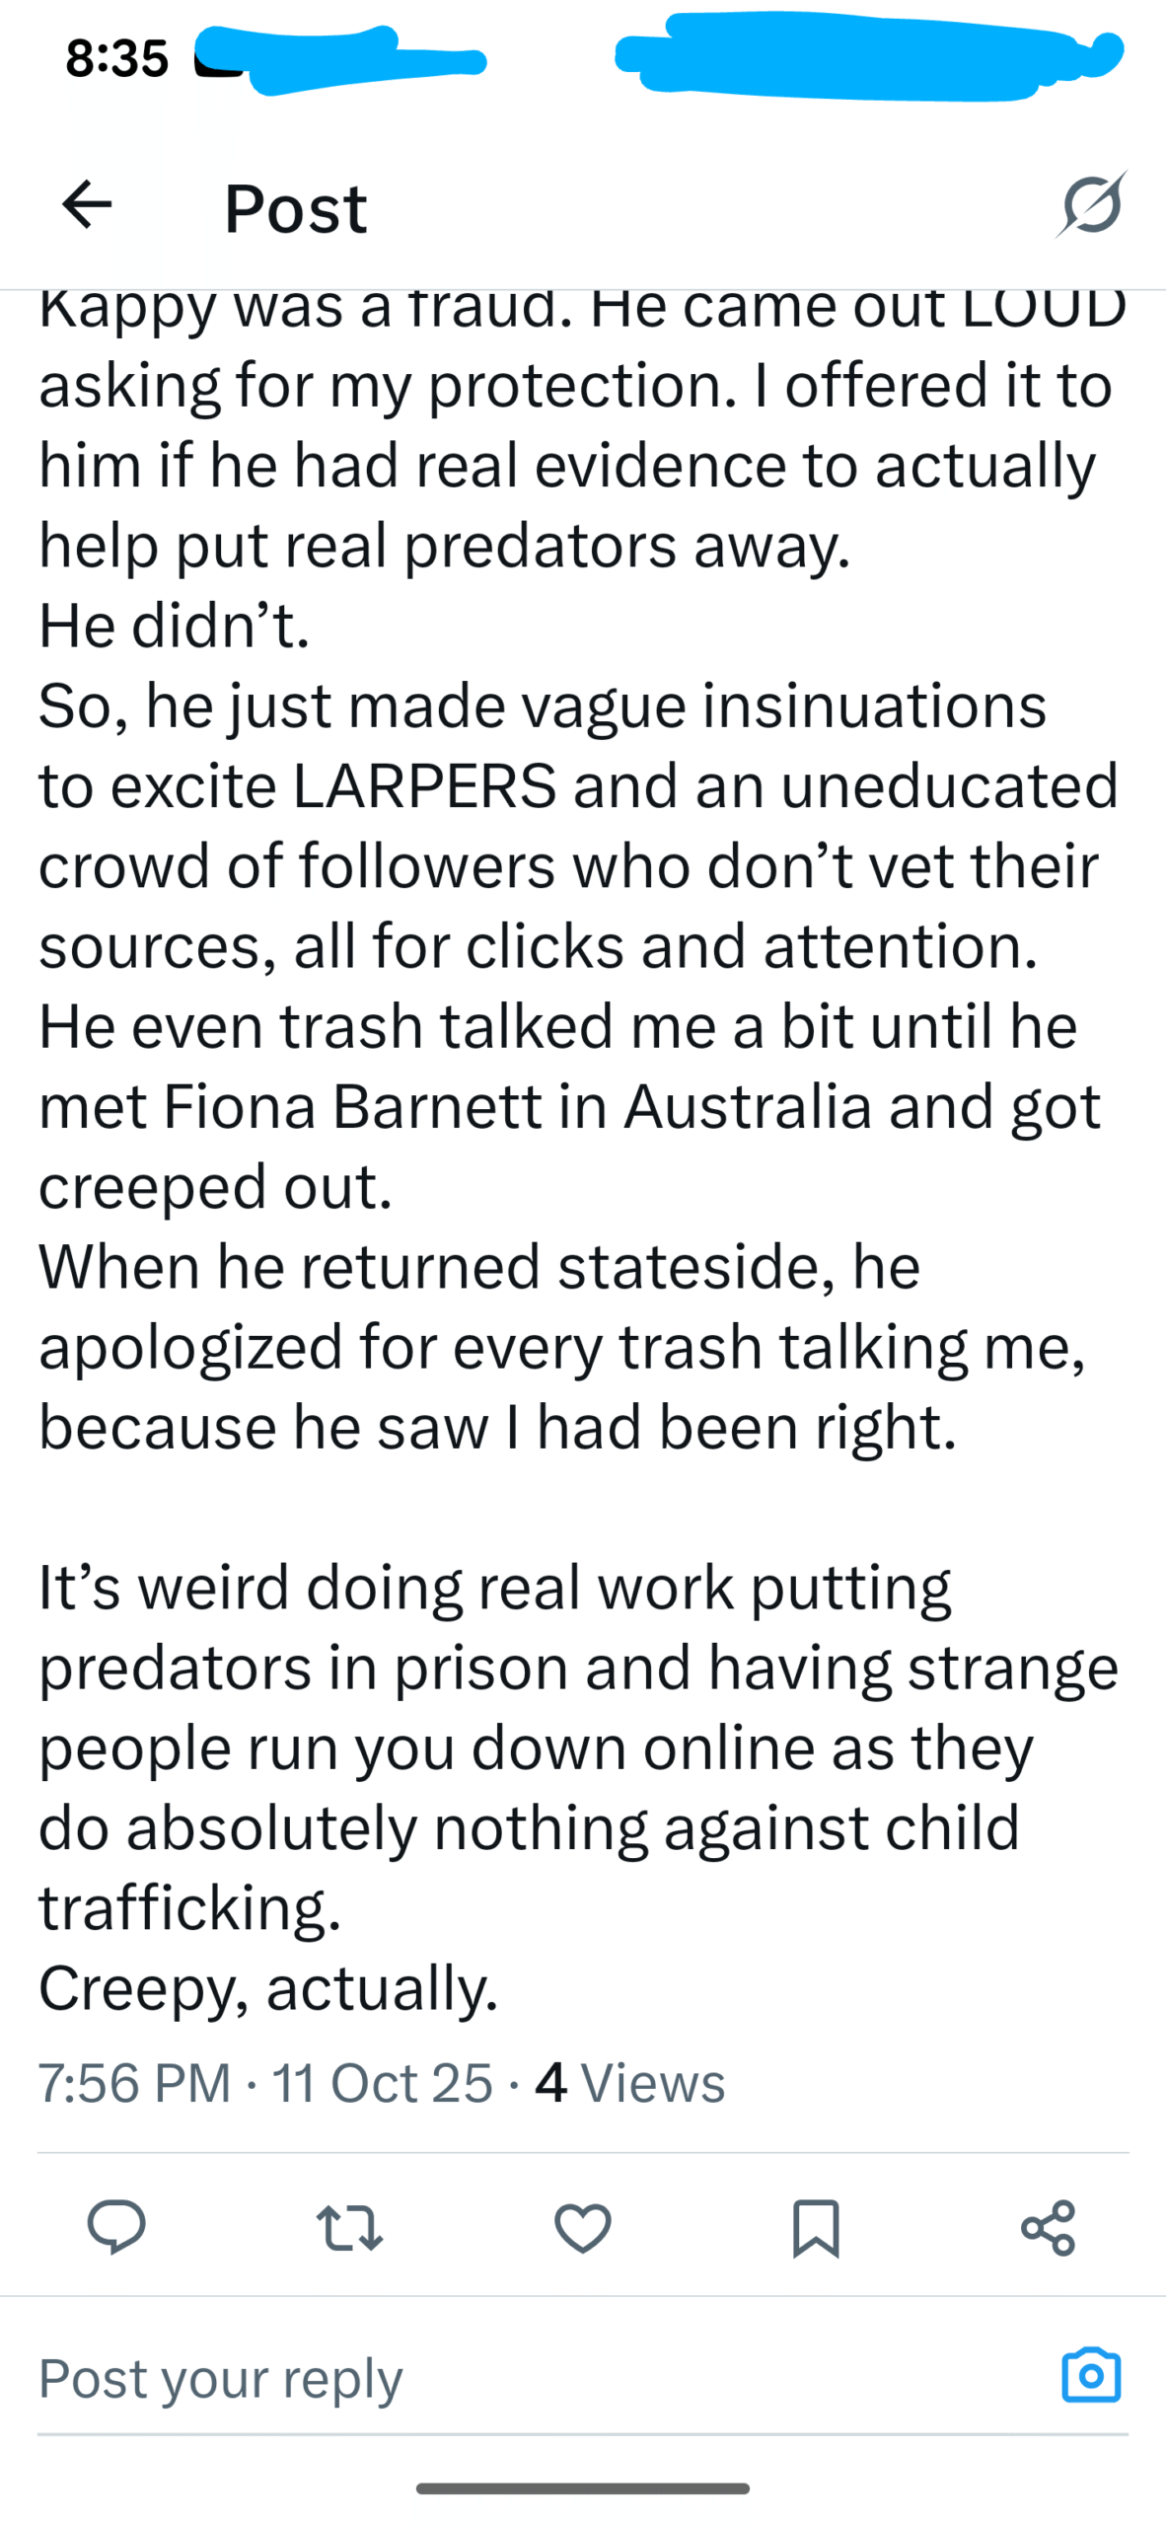1166x2526 pixels.
Task: Tap the back arrow to leave the post
Action: click(87, 205)
